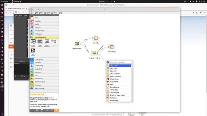Click the Import Images node on canvas

click(77, 44)
